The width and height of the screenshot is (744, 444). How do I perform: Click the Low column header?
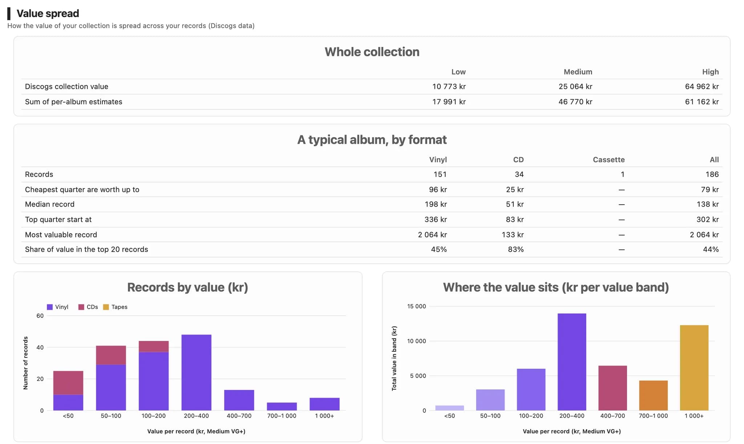(x=458, y=72)
